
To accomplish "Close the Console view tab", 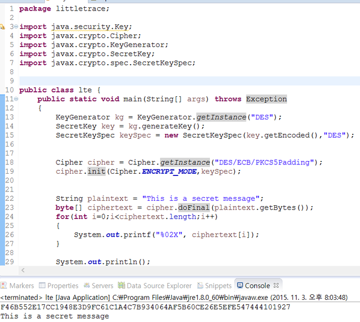I will point(277,285).
